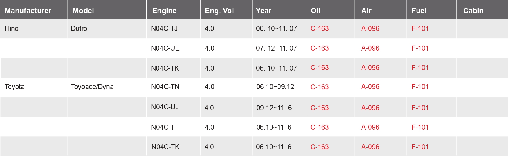Select the Toyoace/Dyna model cell

point(92,87)
